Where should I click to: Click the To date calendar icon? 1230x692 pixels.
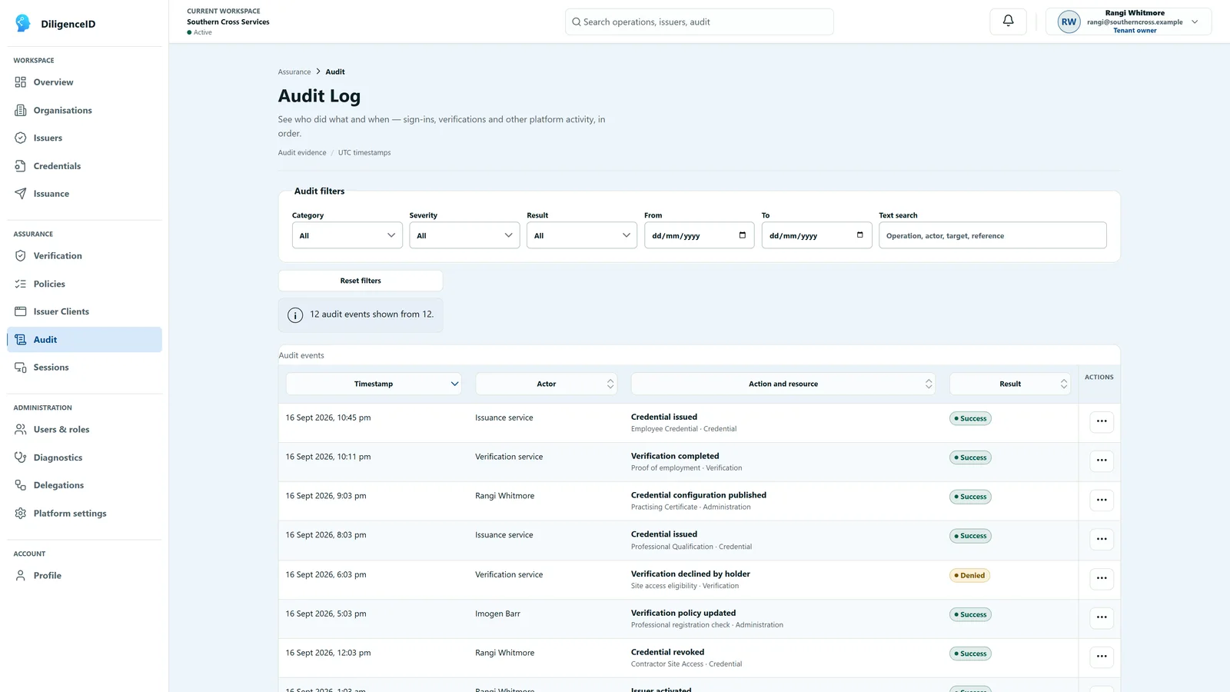[x=859, y=235]
